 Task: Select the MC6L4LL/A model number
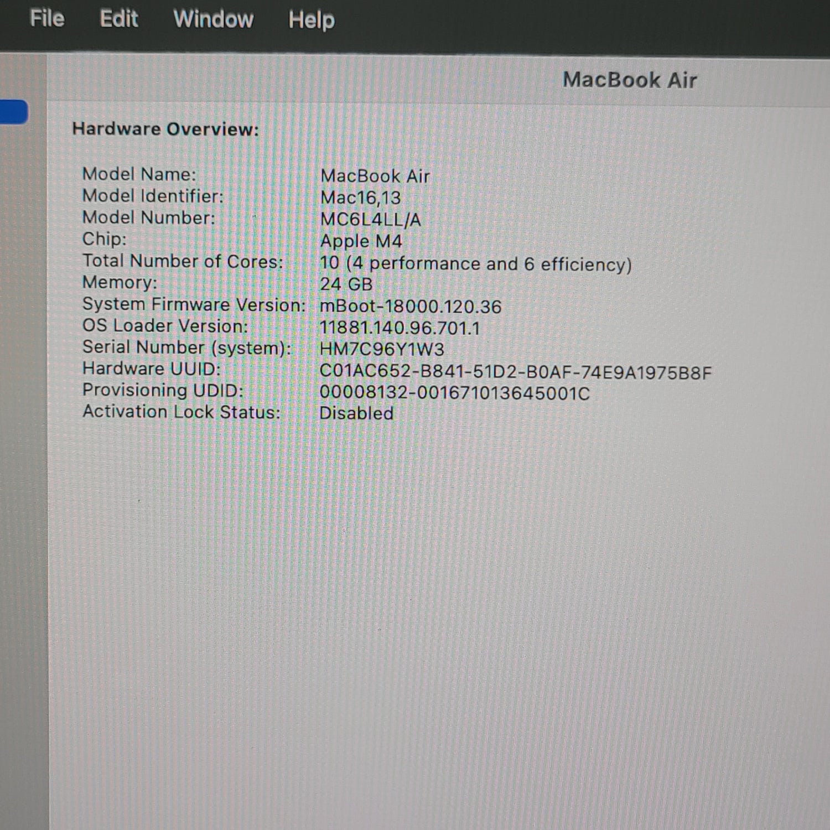(371, 220)
